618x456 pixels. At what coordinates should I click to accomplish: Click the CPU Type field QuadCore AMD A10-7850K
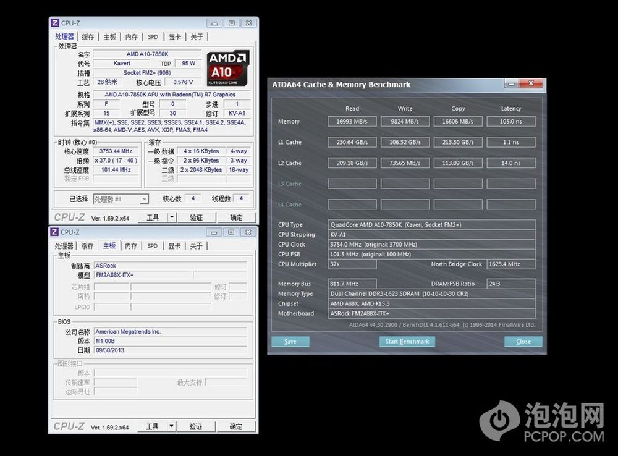[x=431, y=225]
